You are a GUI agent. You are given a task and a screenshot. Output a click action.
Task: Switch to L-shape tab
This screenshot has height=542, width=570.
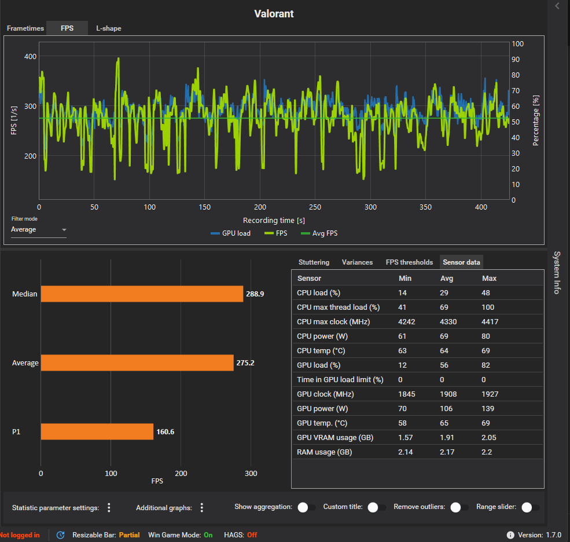pos(109,28)
